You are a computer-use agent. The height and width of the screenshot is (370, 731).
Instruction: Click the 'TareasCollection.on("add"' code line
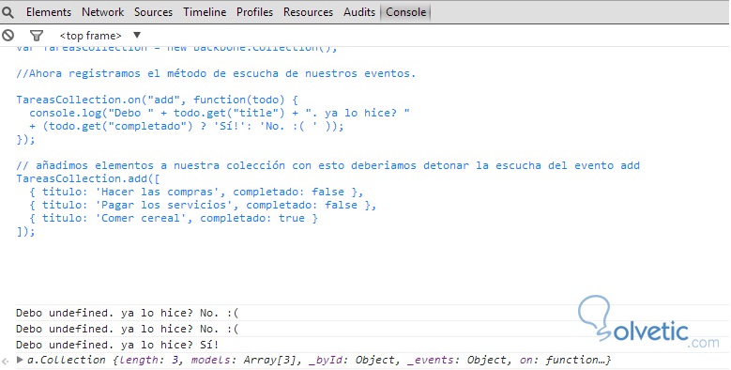[x=157, y=100]
